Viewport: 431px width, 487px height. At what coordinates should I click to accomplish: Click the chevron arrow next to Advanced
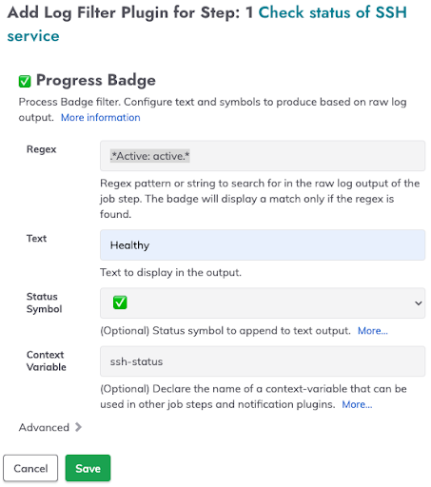click(78, 427)
